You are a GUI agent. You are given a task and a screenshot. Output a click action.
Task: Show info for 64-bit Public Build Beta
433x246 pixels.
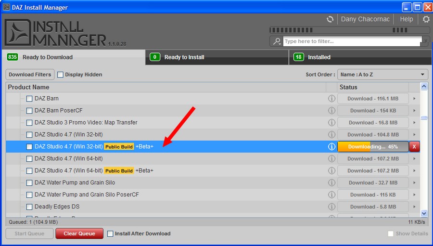331,170
